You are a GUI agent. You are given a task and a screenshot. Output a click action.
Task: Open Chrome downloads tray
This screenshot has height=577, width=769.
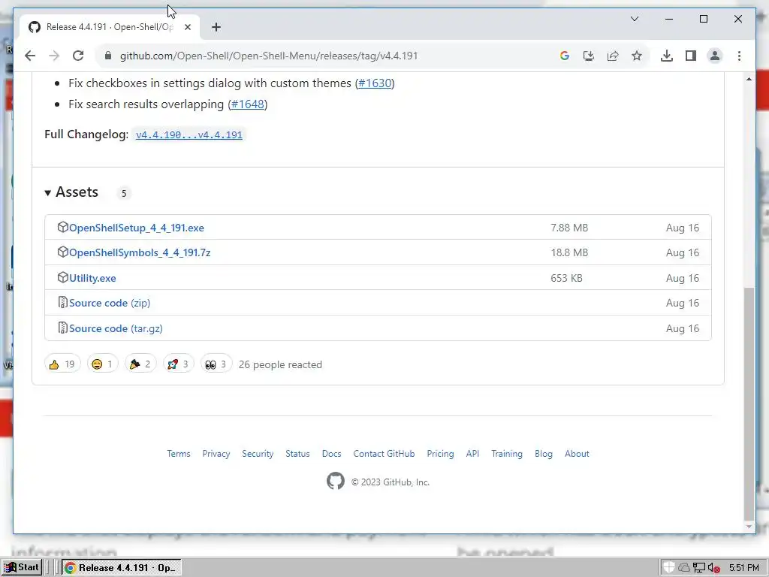(x=667, y=56)
